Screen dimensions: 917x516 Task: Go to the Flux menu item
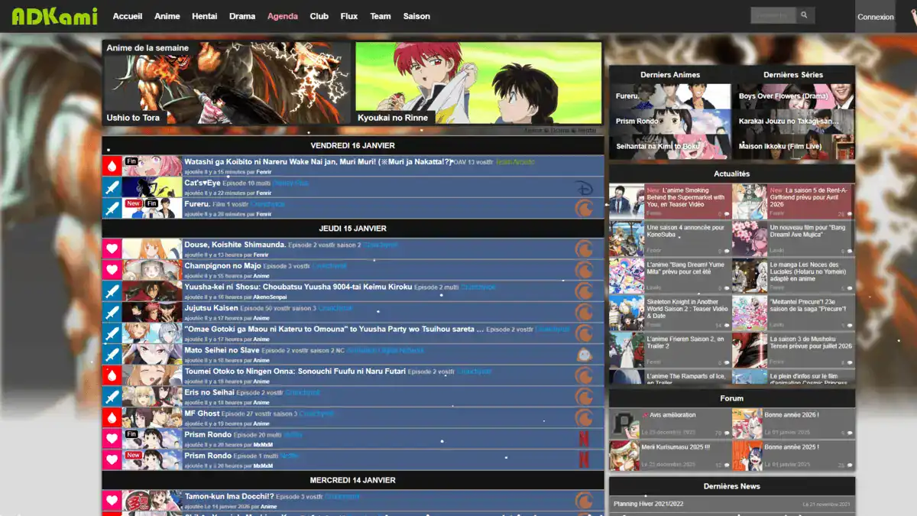click(x=349, y=16)
